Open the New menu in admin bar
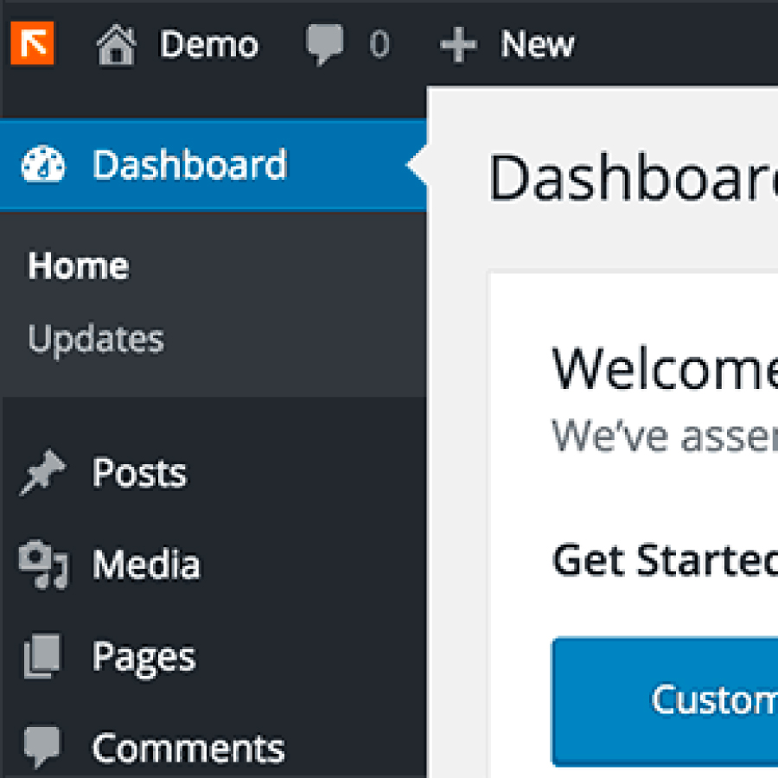Viewport: 778px width, 778px height. click(x=538, y=44)
